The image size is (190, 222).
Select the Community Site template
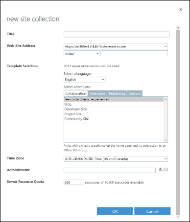(x=114, y=119)
